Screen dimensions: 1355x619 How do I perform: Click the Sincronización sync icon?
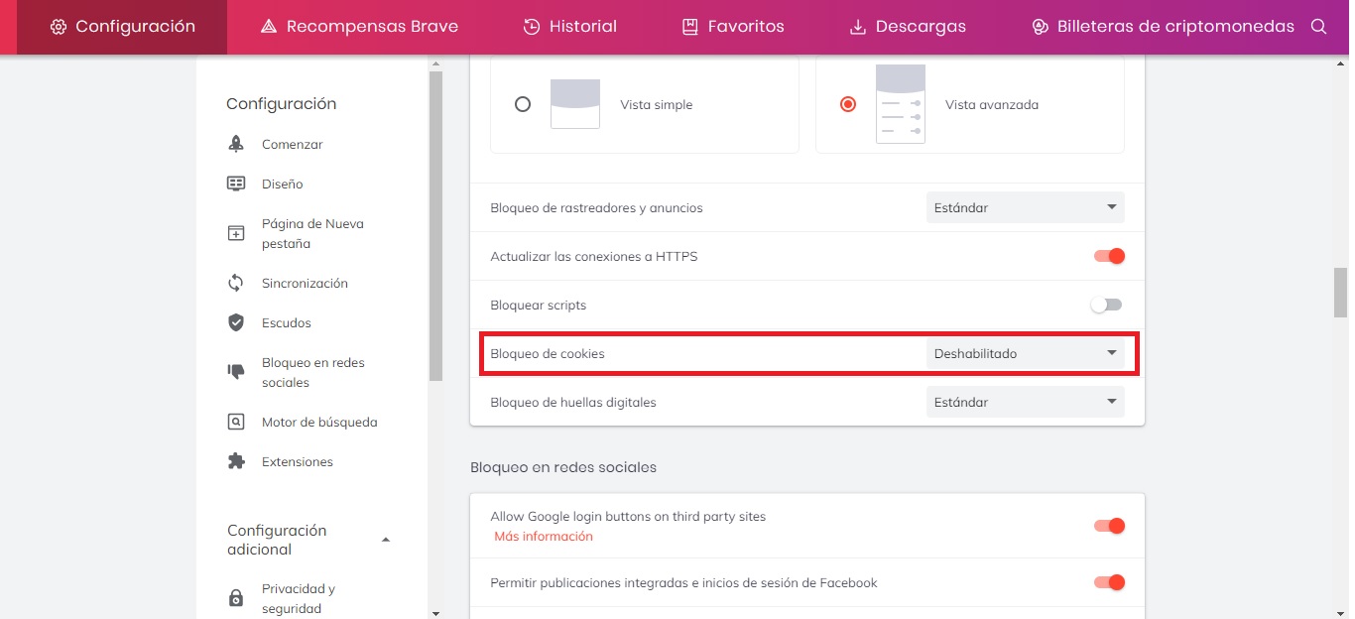tap(236, 283)
